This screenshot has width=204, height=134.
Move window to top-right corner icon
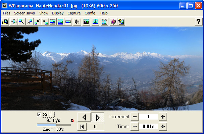30,22
